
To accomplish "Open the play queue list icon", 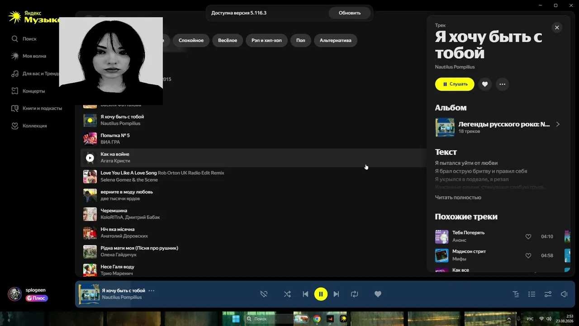I will click(x=532, y=294).
